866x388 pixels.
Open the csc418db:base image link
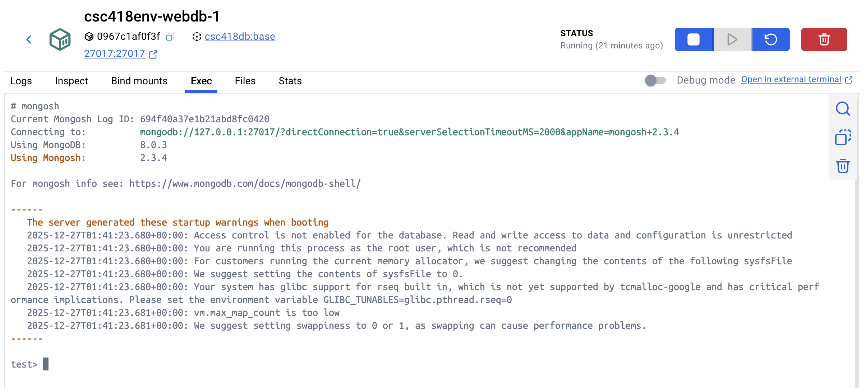(x=240, y=37)
